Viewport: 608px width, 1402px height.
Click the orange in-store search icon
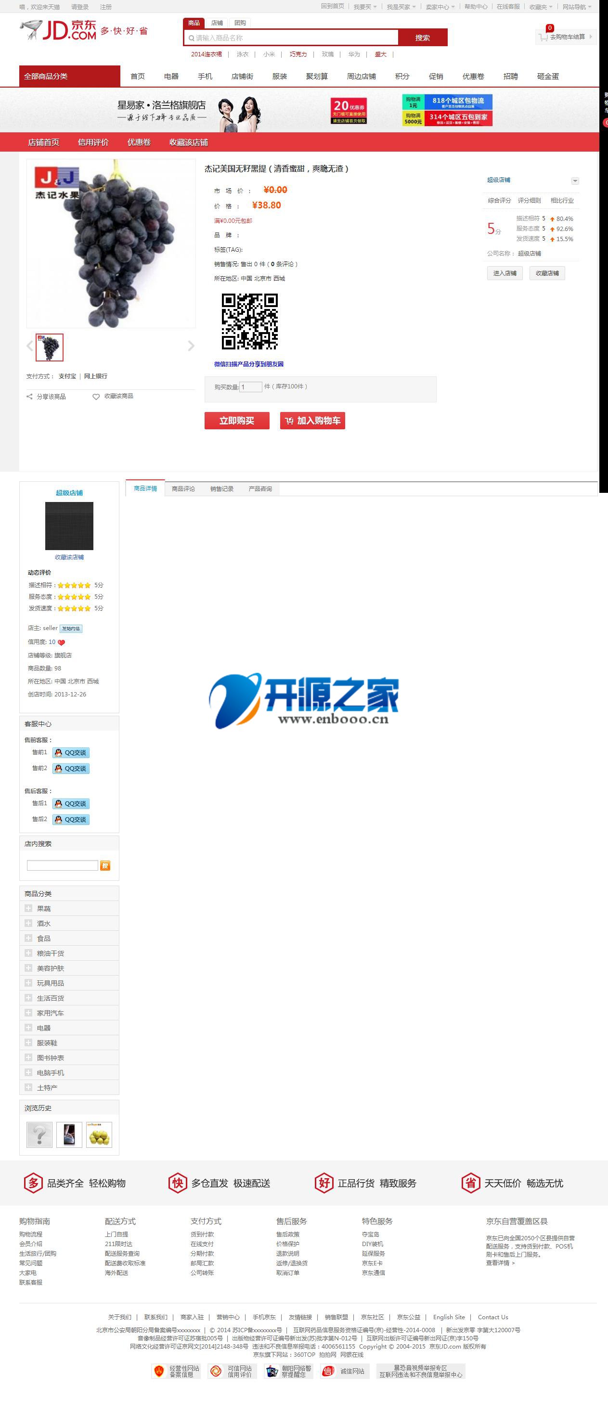(x=105, y=865)
